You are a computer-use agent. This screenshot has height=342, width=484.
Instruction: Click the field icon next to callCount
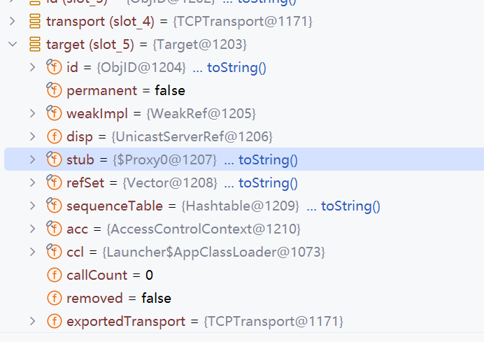[x=54, y=275]
